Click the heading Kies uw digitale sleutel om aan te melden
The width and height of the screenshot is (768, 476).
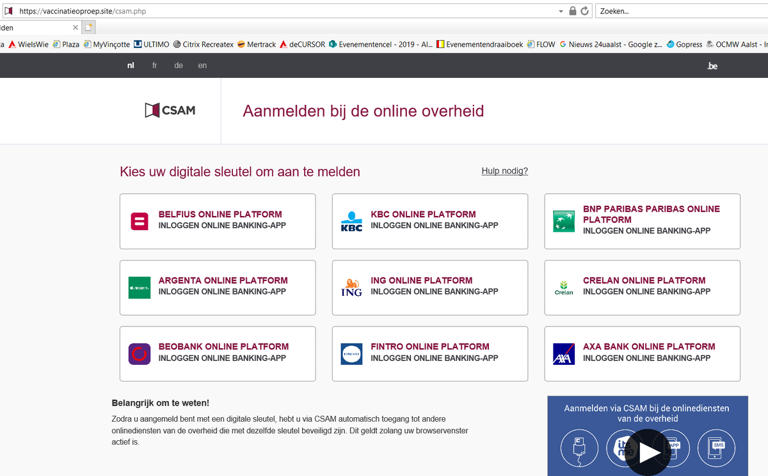pos(240,171)
